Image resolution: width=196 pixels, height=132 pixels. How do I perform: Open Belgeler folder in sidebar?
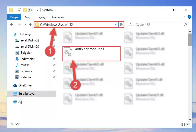point(23,53)
